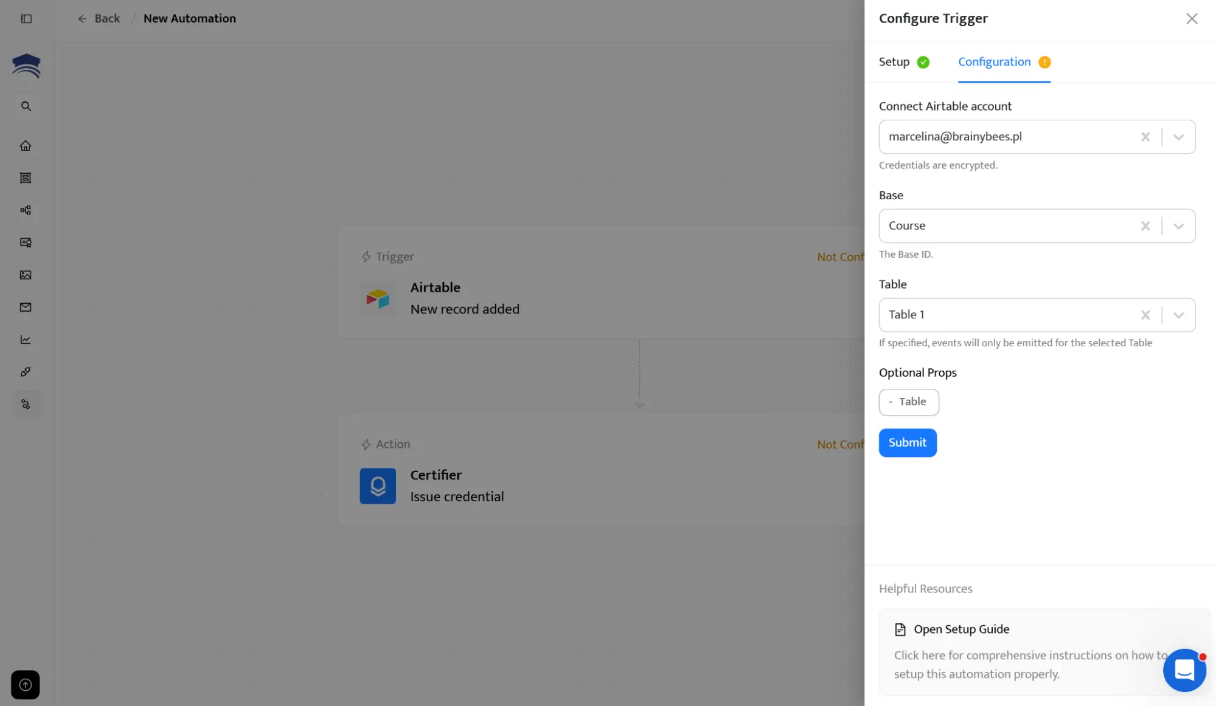Open the chat support bubble
1216x706 pixels.
coord(1184,670)
